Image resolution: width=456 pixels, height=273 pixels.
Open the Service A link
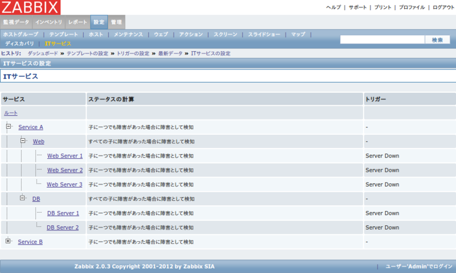31,127
